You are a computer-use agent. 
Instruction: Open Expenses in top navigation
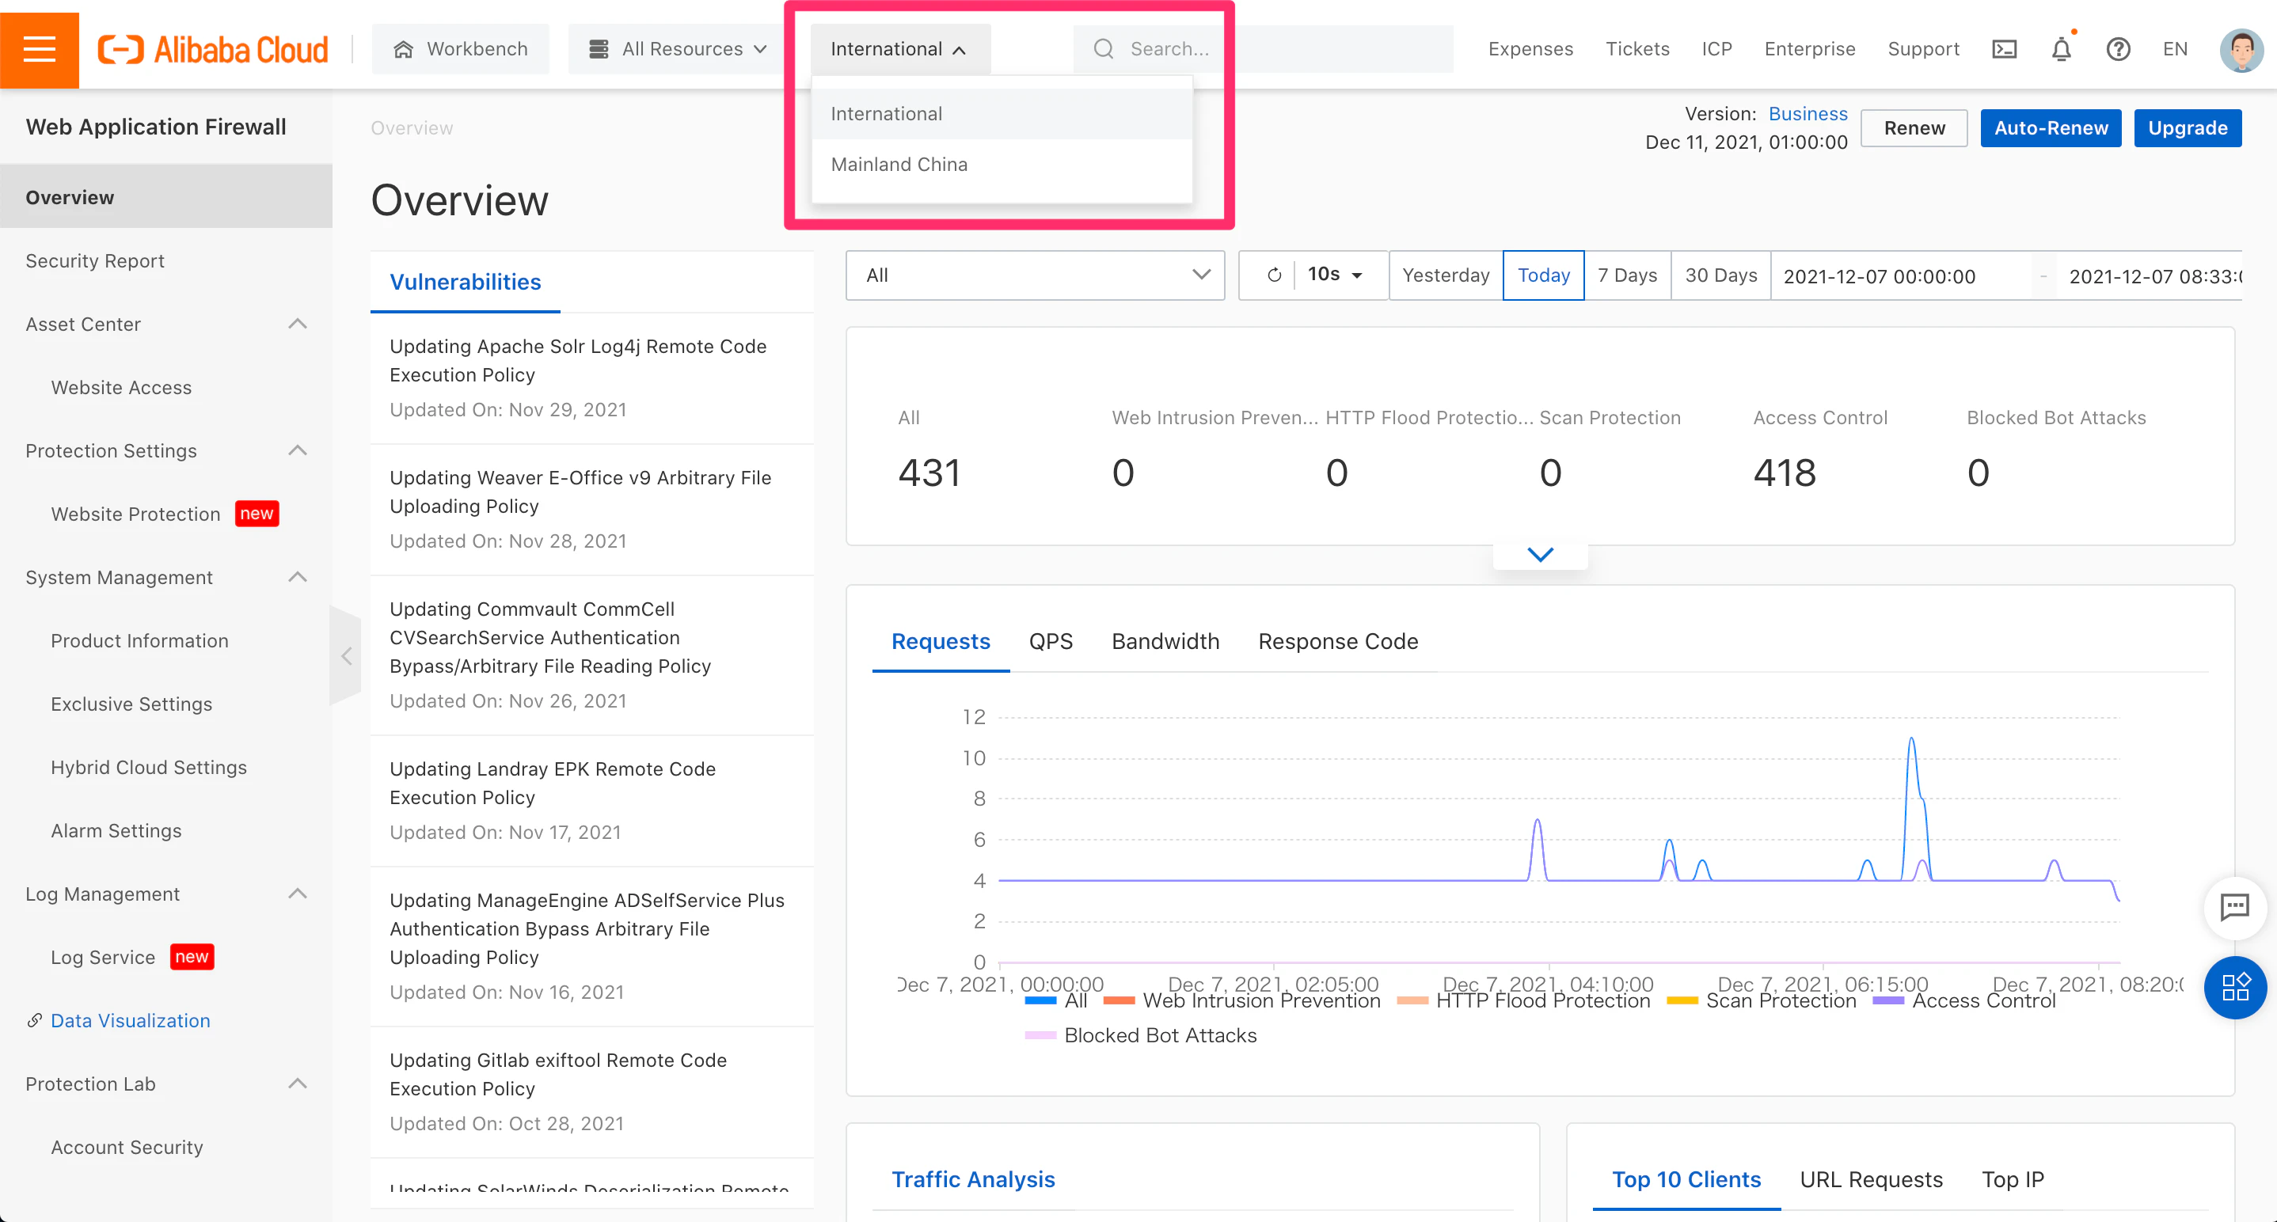pyautogui.click(x=1530, y=50)
